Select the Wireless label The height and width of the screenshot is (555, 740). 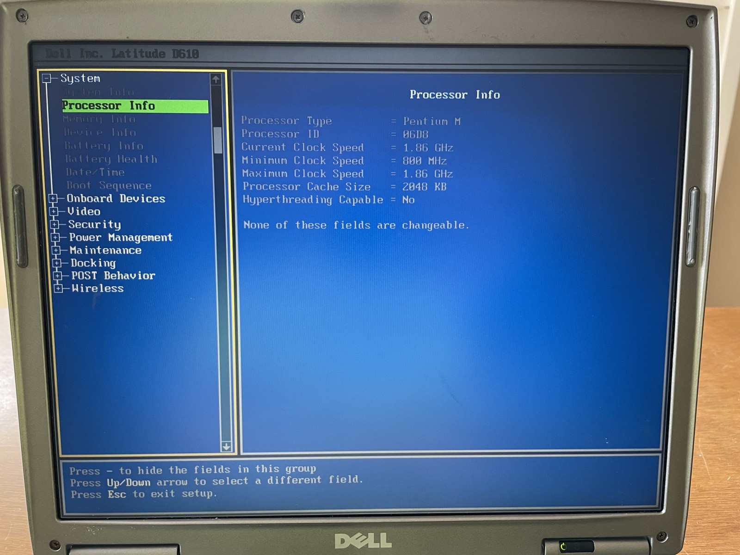[98, 289]
